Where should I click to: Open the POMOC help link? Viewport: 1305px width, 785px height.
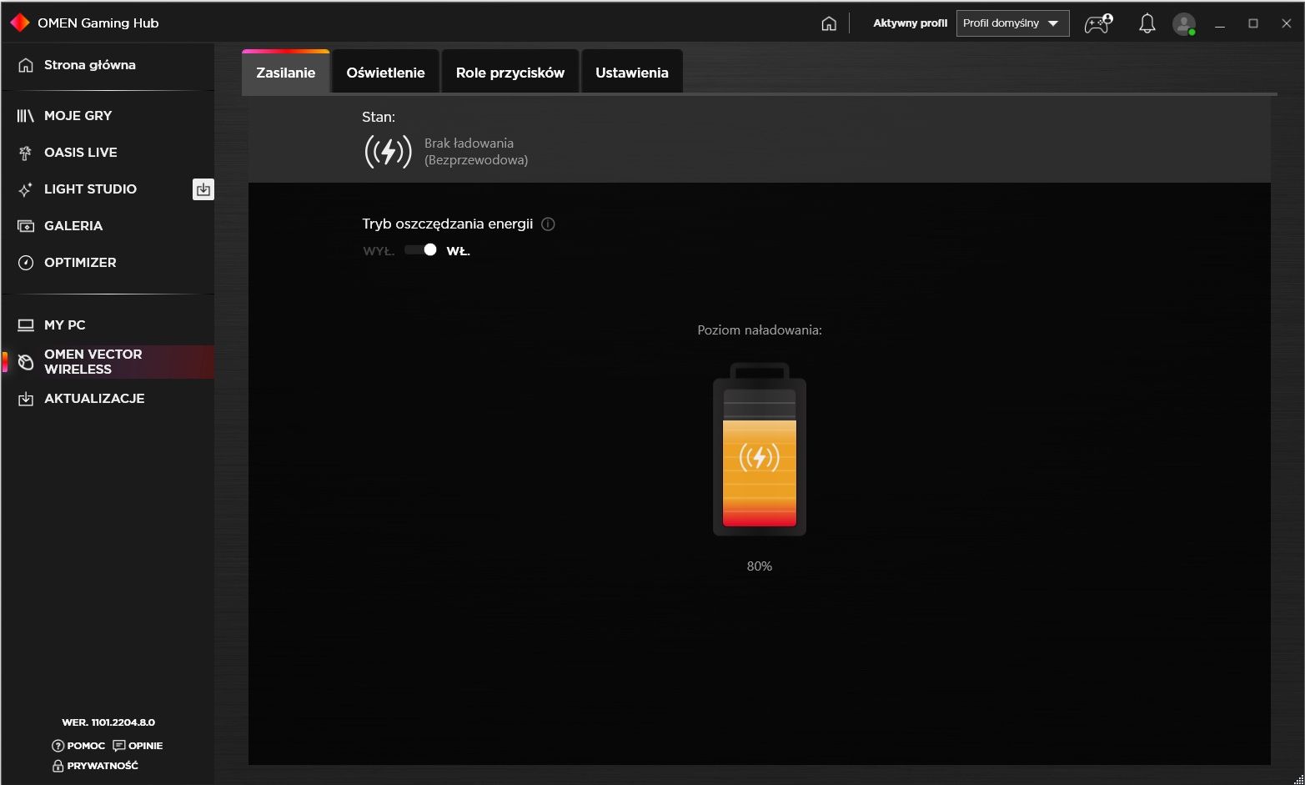pos(78,746)
